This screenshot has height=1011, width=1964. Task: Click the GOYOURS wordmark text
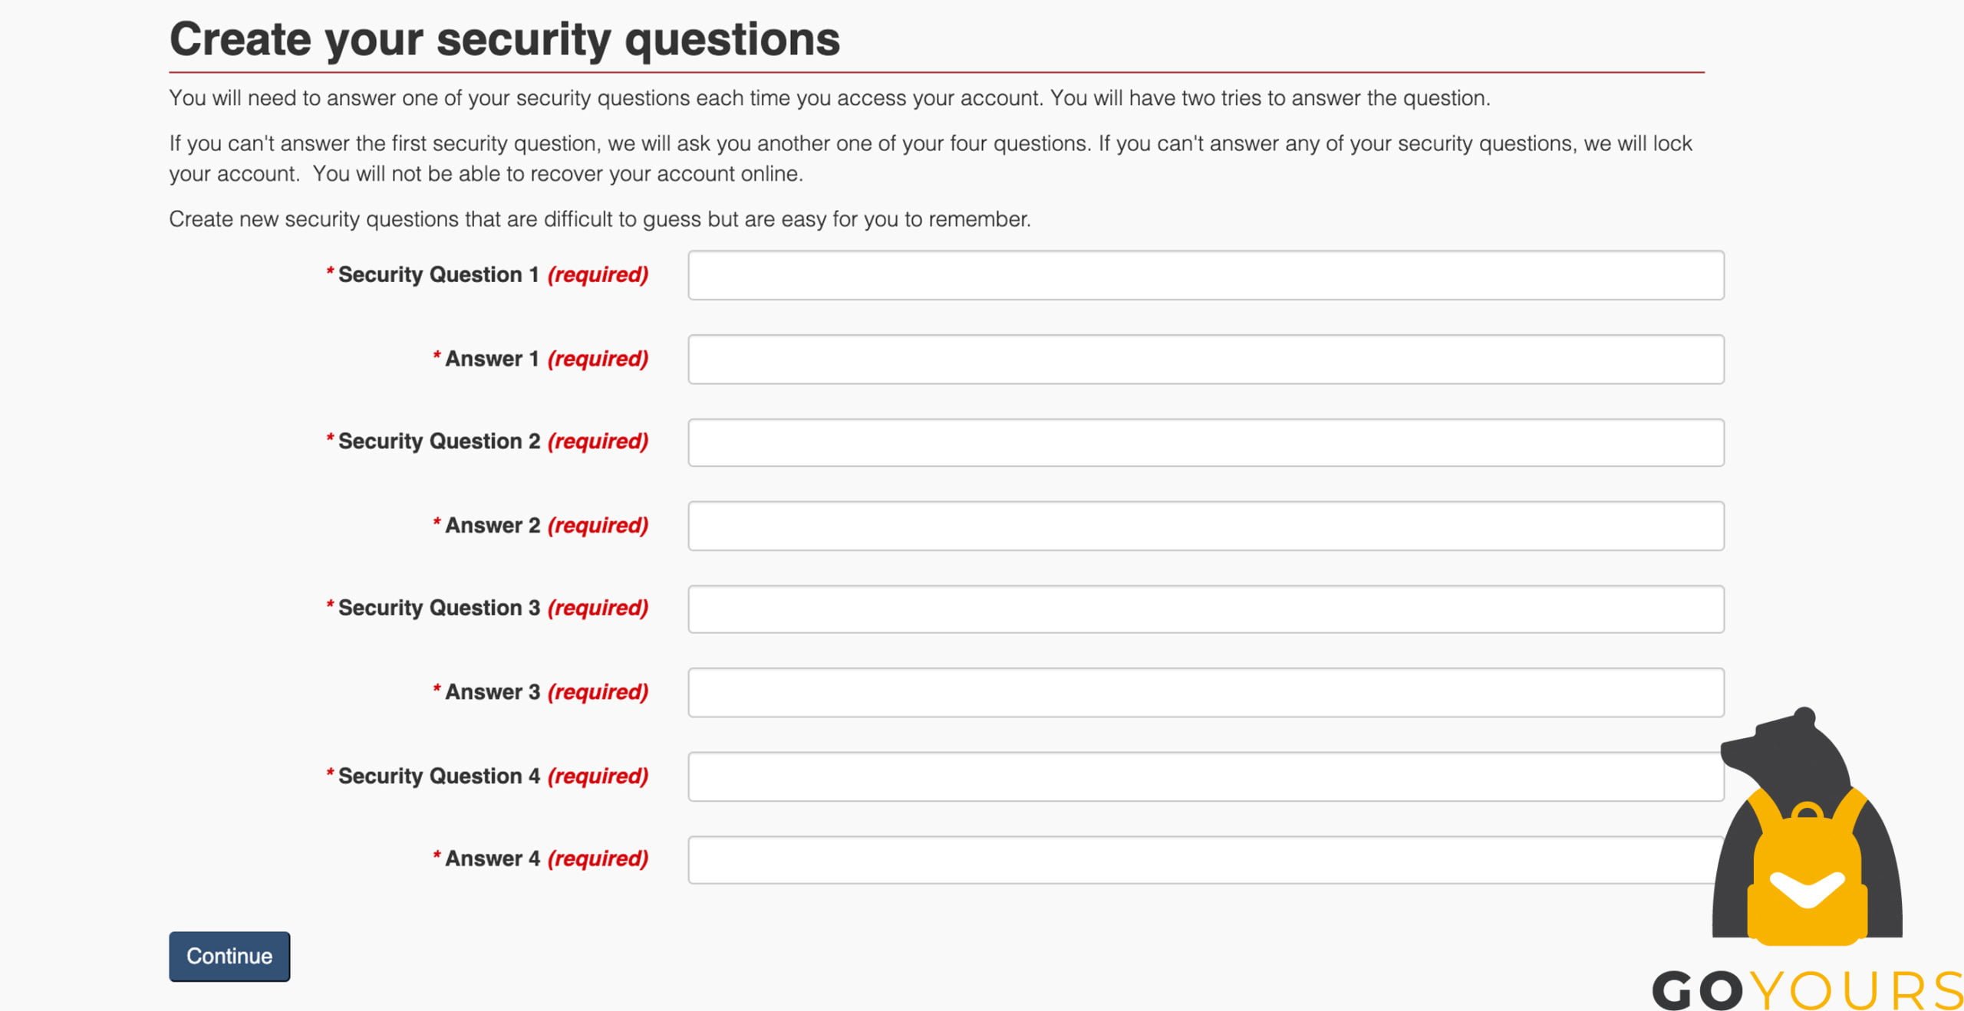pyautogui.click(x=1807, y=990)
